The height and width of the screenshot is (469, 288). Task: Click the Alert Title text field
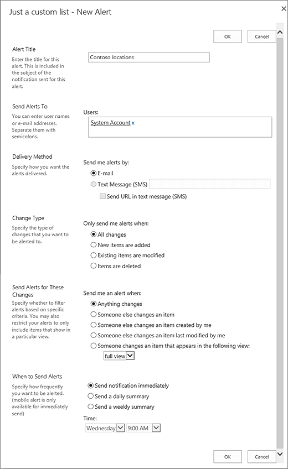coord(149,58)
